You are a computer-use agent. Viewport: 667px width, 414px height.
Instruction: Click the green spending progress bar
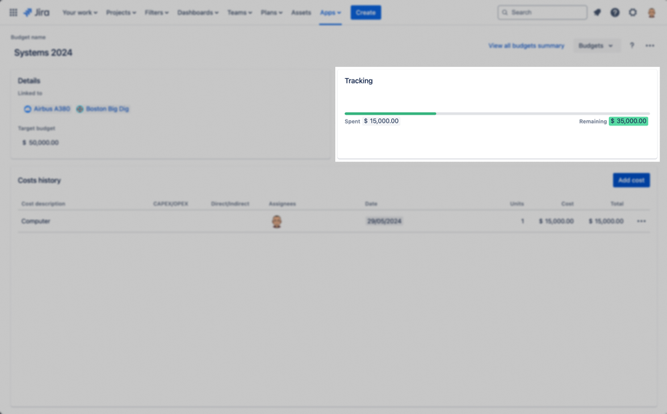389,114
